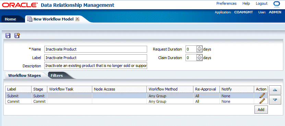This screenshot has height=126, width=285.
Task: Focus the Request Duration number field
Action: (x=191, y=49)
